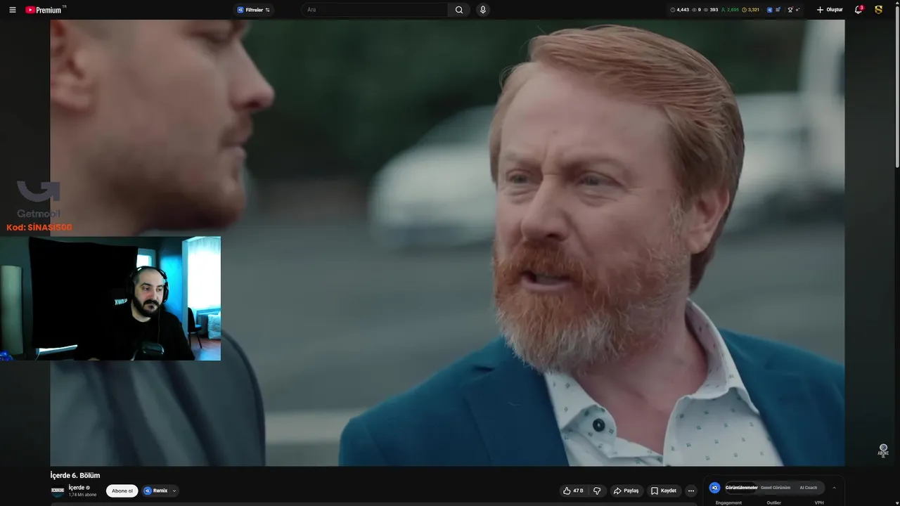Click the İçerde 6. Bölüm title
The width and height of the screenshot is (900, 506).
coord(75,475)
